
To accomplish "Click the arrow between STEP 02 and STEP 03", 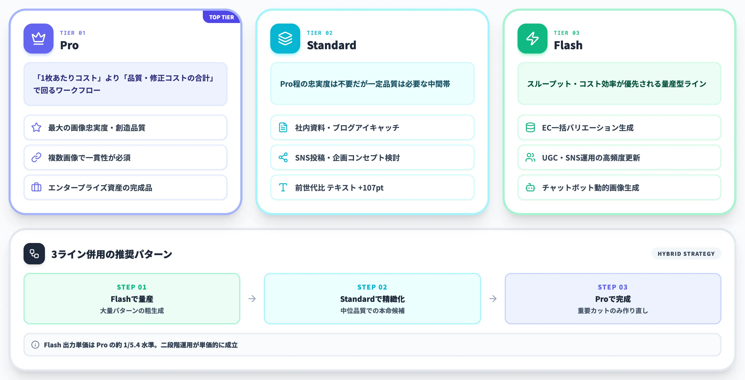I will [x=493, y=299].
